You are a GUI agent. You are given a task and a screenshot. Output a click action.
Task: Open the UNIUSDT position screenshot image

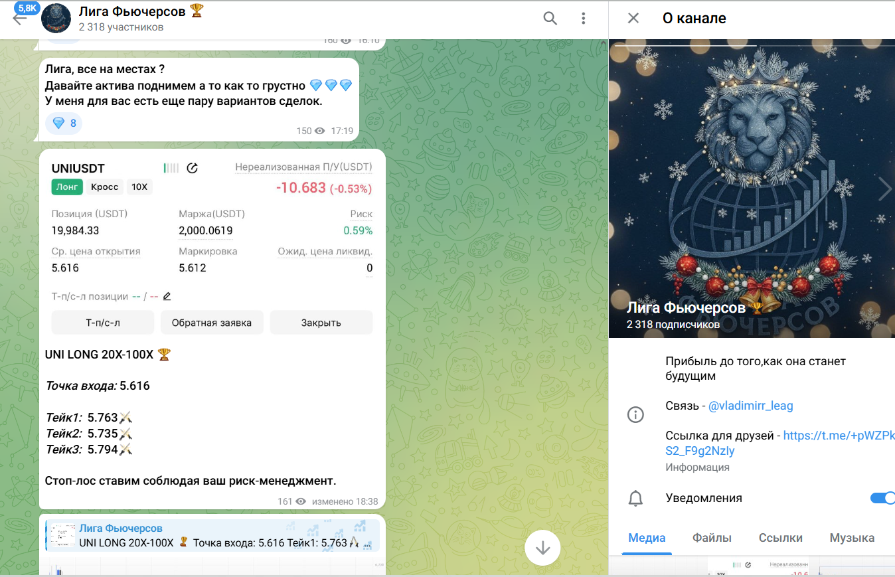click(x=212, y=245)
